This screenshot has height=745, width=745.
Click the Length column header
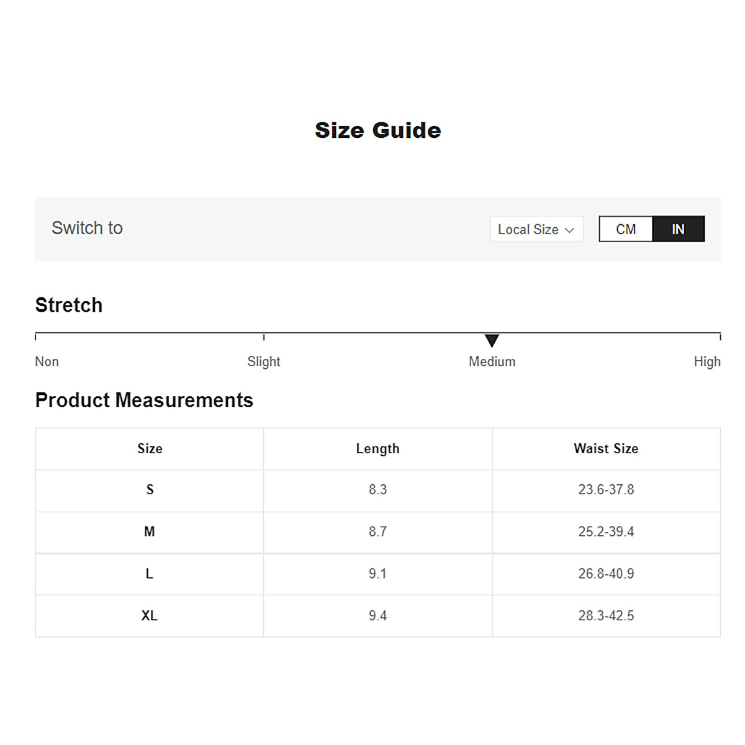(x=377, y=449)
